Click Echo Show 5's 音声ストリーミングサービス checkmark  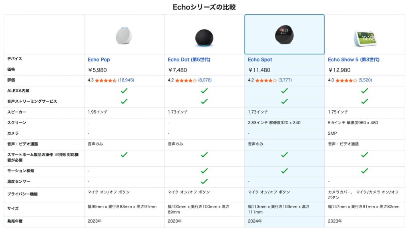(364, 102)
